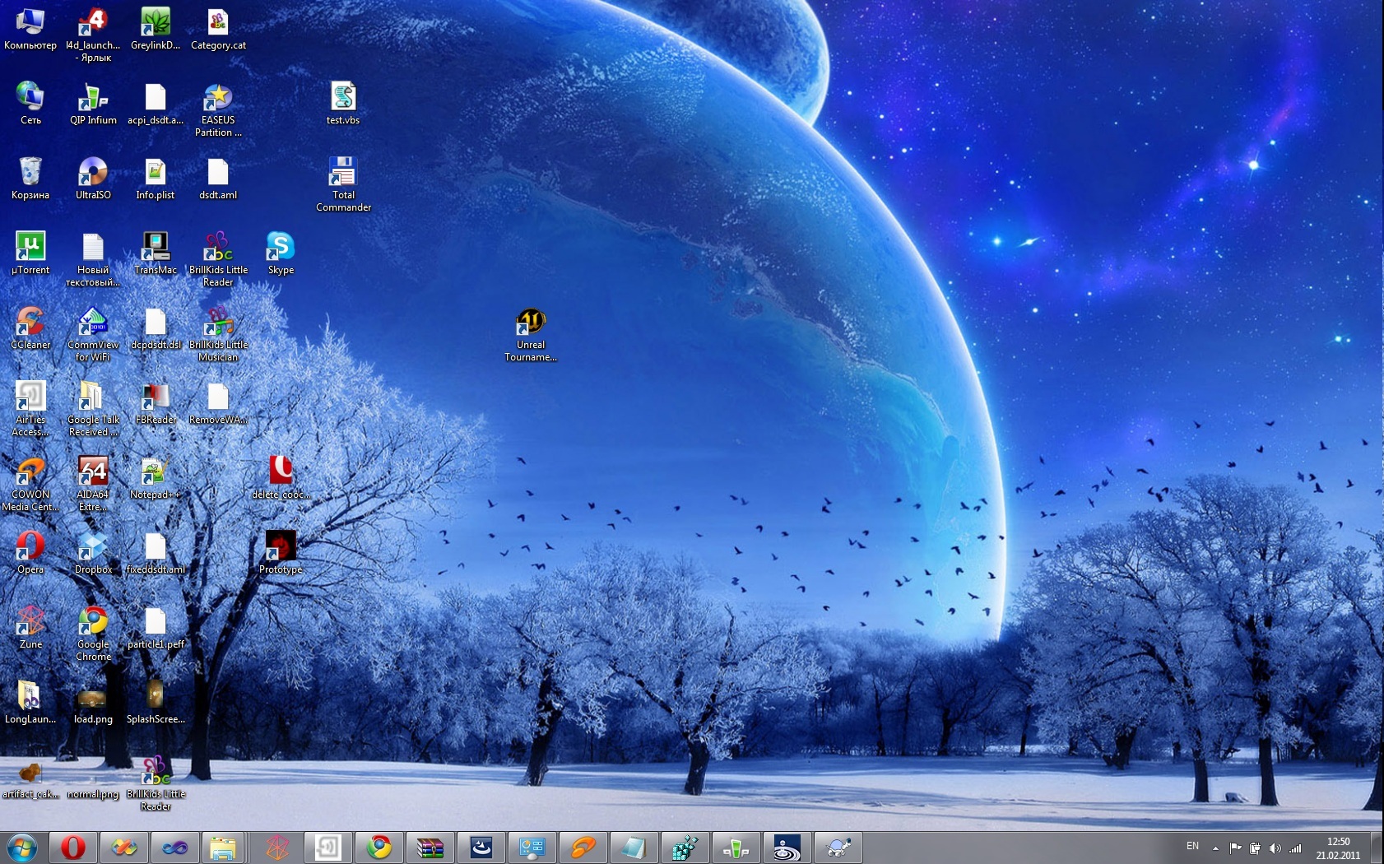Screen dimensions: 1384x864
Task: Select the Prototype game shortcut
Action: tap(281, 546)
